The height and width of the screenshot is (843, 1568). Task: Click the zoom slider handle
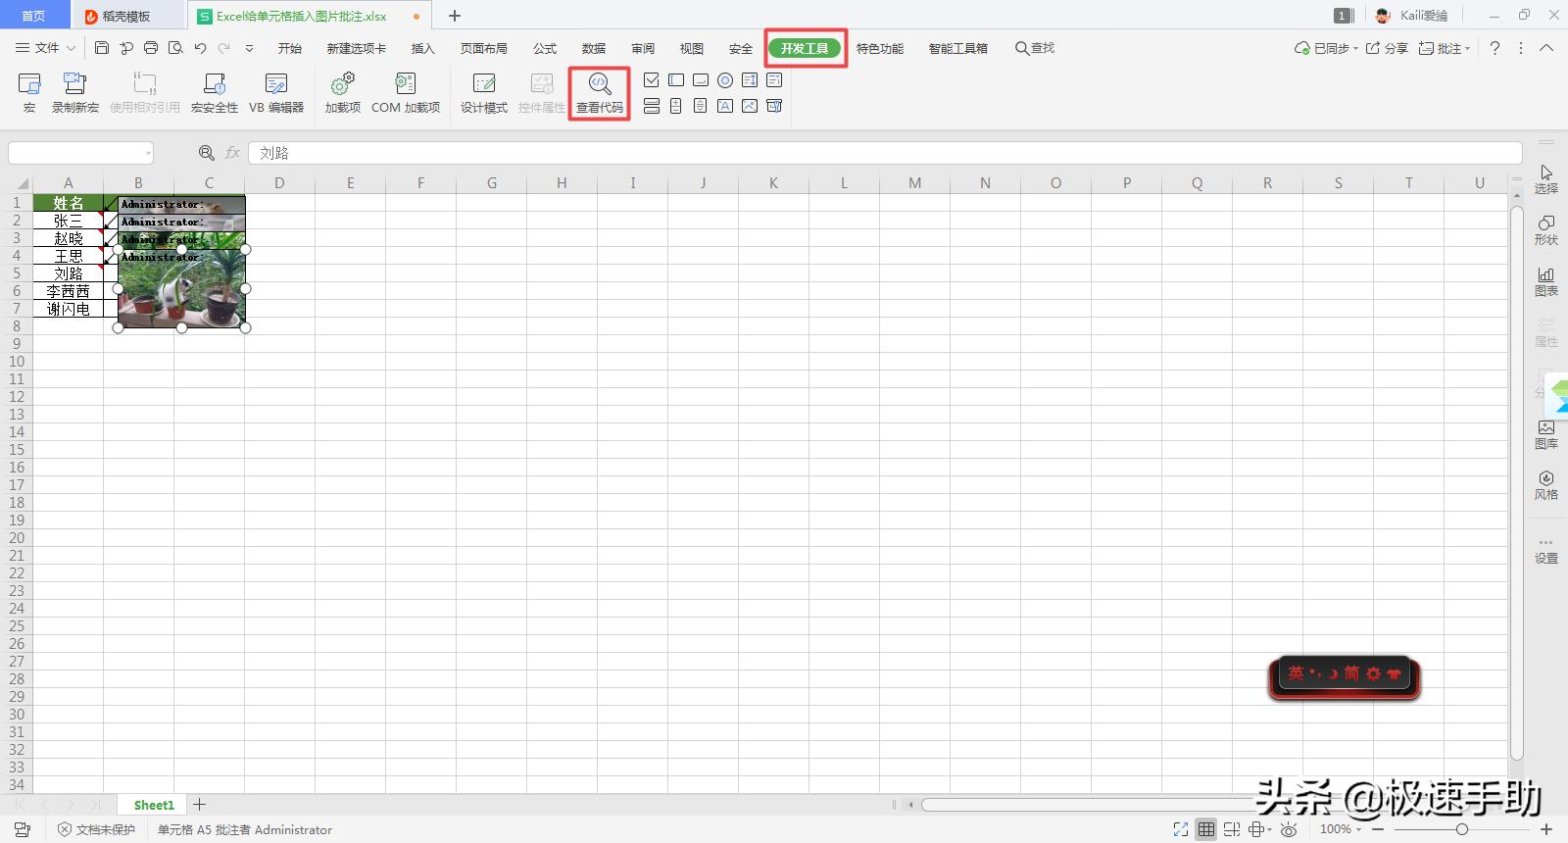pyautogui.click(x=1461, y=829)
